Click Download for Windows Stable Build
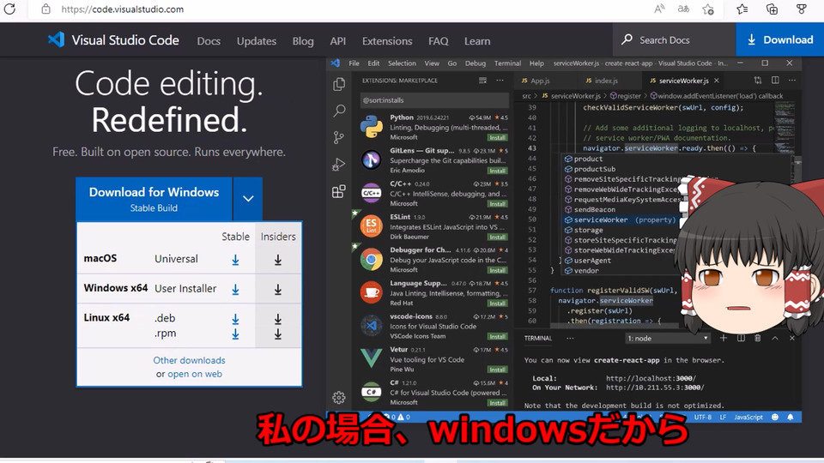Screen dimensions: 824x463 (x=154, y=199)
